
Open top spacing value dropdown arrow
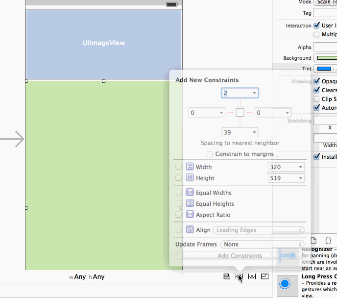[x=254, y=93]
